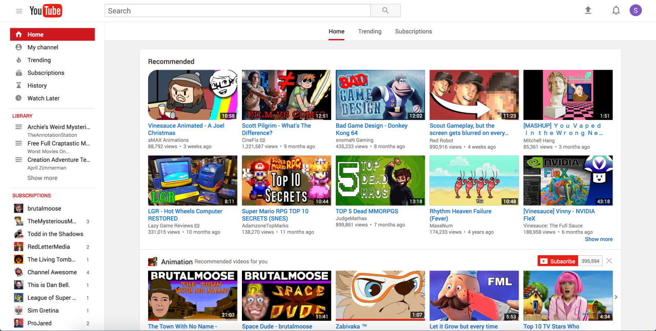Click the 395,594 subscriber count
The image size is (656, 331).
(590, 261)
